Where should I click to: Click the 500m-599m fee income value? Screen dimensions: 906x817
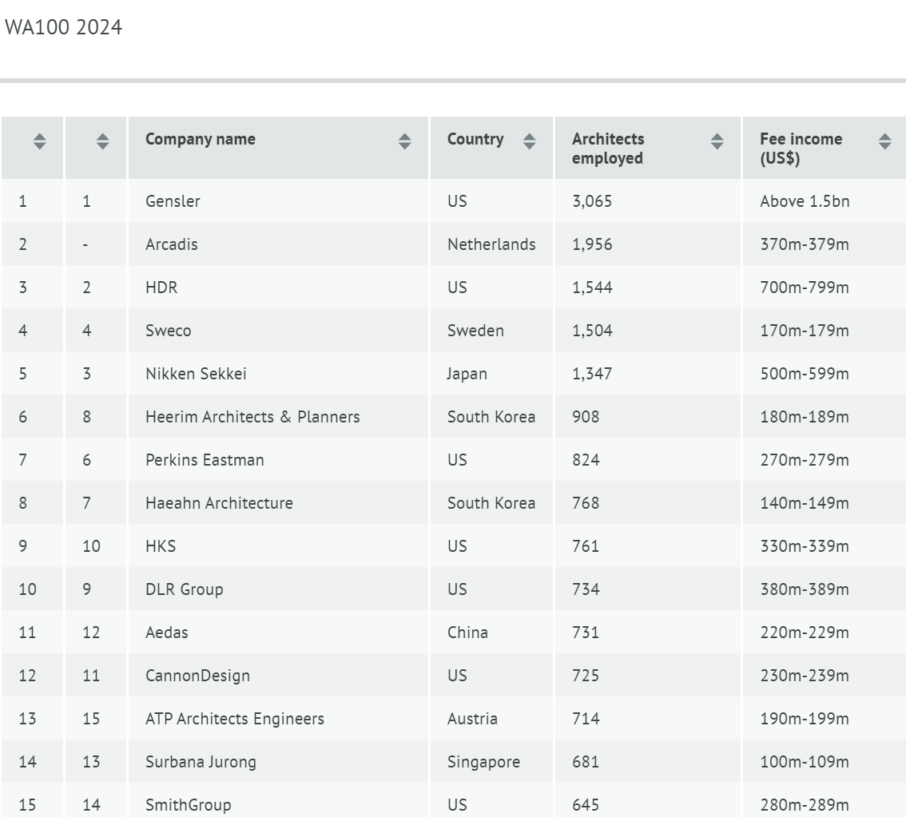pyautogui.click(x=805, y=374)
